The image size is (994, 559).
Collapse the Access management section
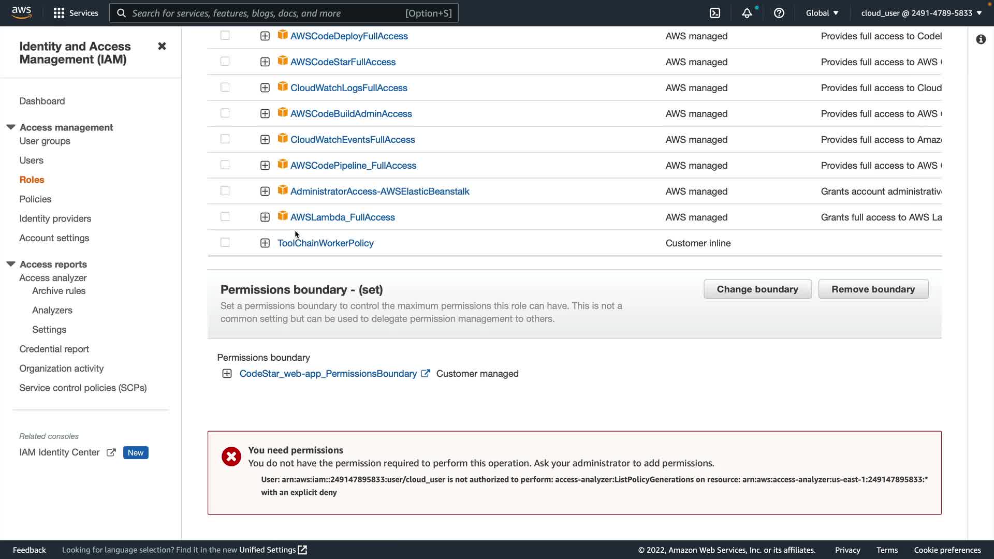click(11, 127)
